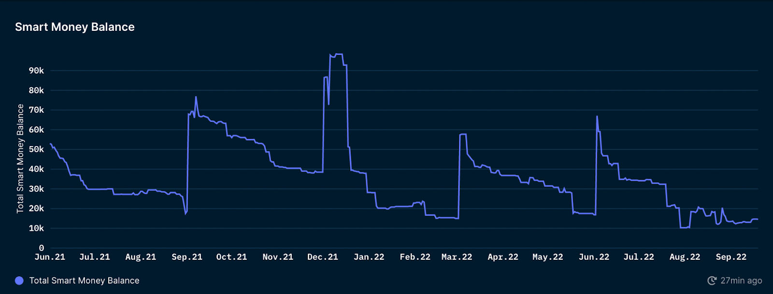The width and height of the screenshot is (773, 294).
Task: Click the Aug.21 x-axis label
Action: (141, 257)
